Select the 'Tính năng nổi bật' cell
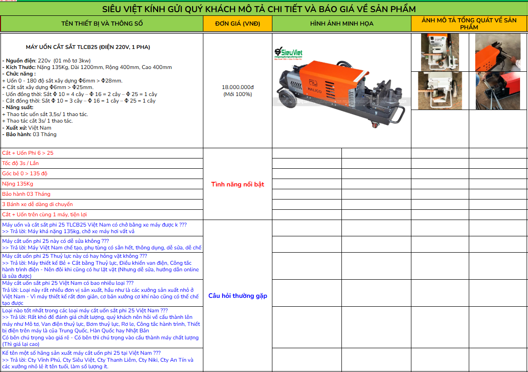This screenshot has width=528, height=372. pos(237,184)
